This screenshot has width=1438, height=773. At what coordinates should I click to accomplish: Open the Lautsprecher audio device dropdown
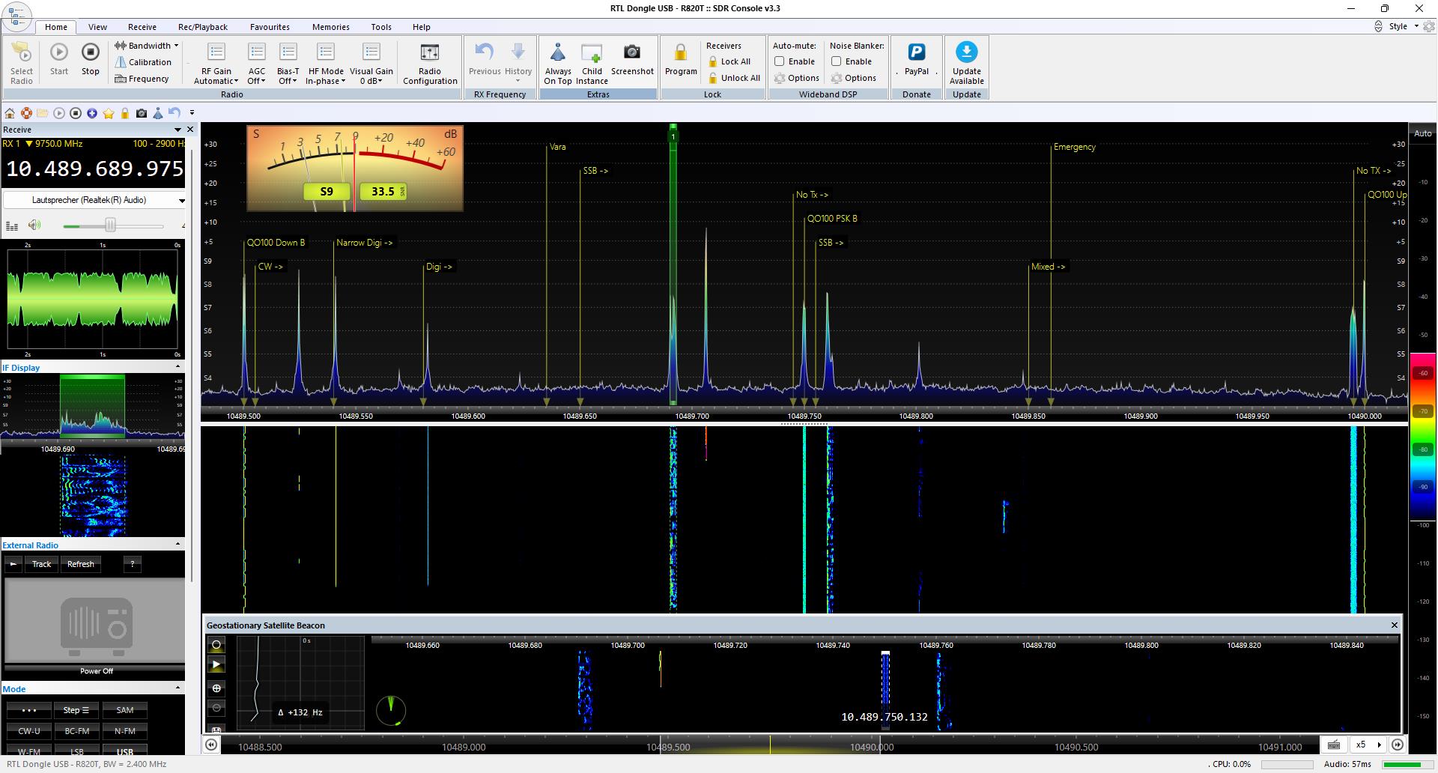pos(181,201)
